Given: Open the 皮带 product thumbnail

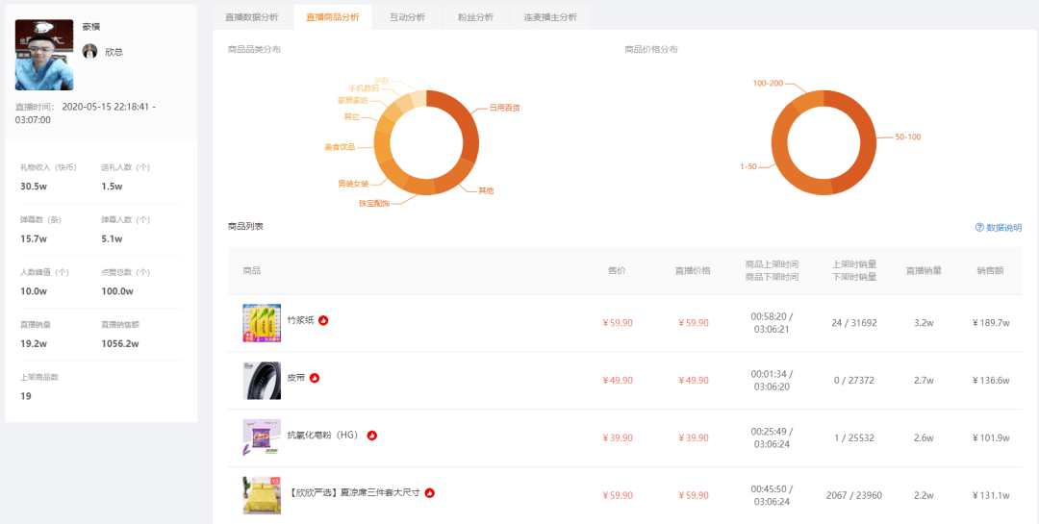Looking at the screenshot, I should coord(262,381).
